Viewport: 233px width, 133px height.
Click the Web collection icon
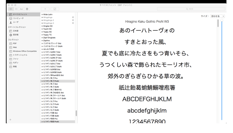coord(11,48)
